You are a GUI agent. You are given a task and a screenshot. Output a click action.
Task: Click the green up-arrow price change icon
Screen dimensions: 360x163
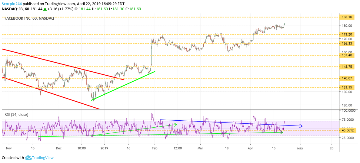click(45, 9)
